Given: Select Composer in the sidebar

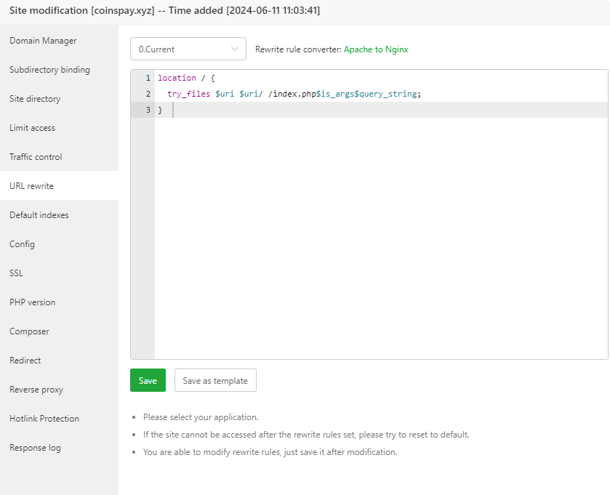Looking at the screenshot, I should coord(29,331).
